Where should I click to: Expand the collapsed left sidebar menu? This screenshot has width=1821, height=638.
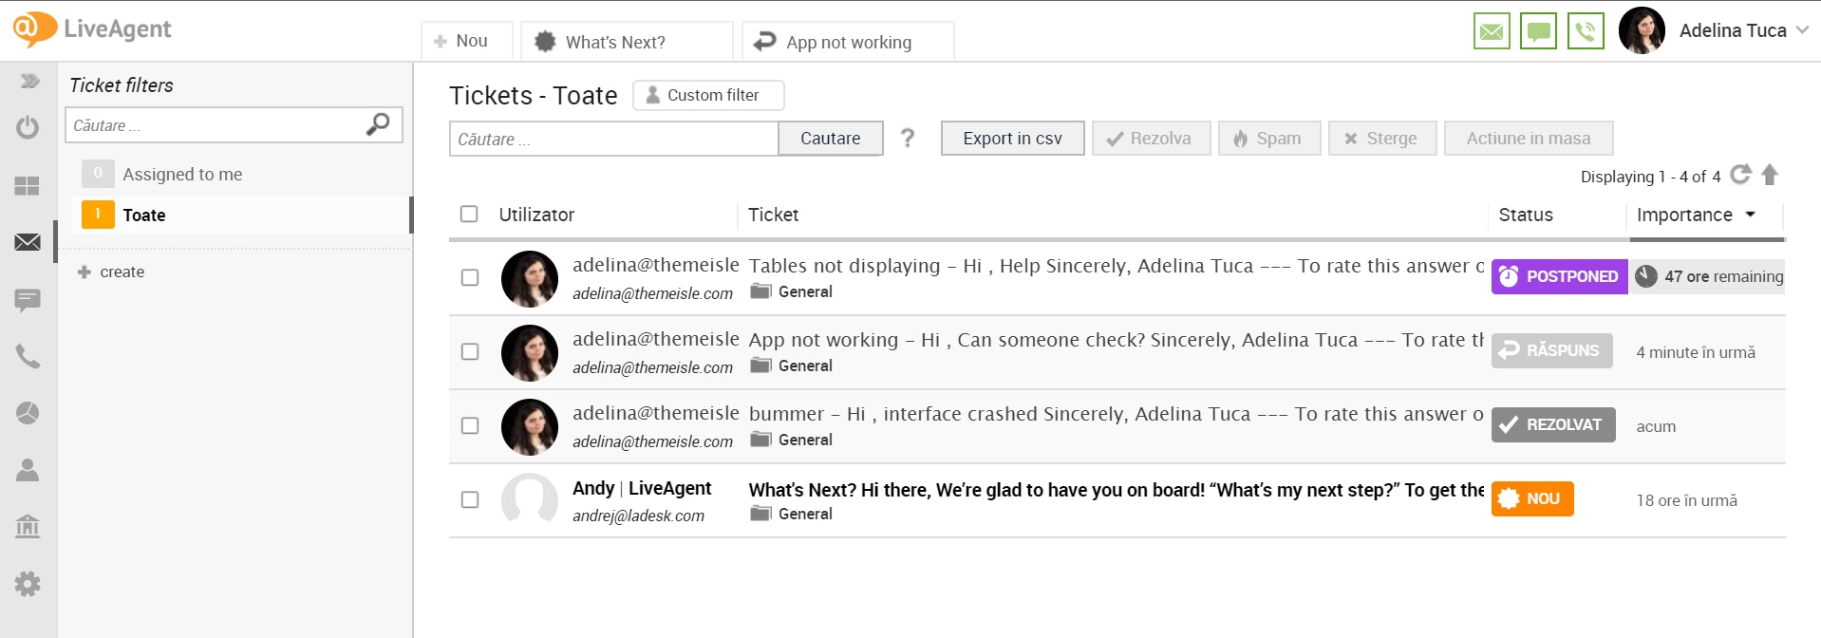29,82
